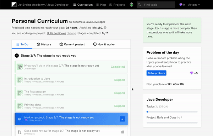Open the Map page
213x136 pixels.
pyautogui.click(x=101, y=5)
